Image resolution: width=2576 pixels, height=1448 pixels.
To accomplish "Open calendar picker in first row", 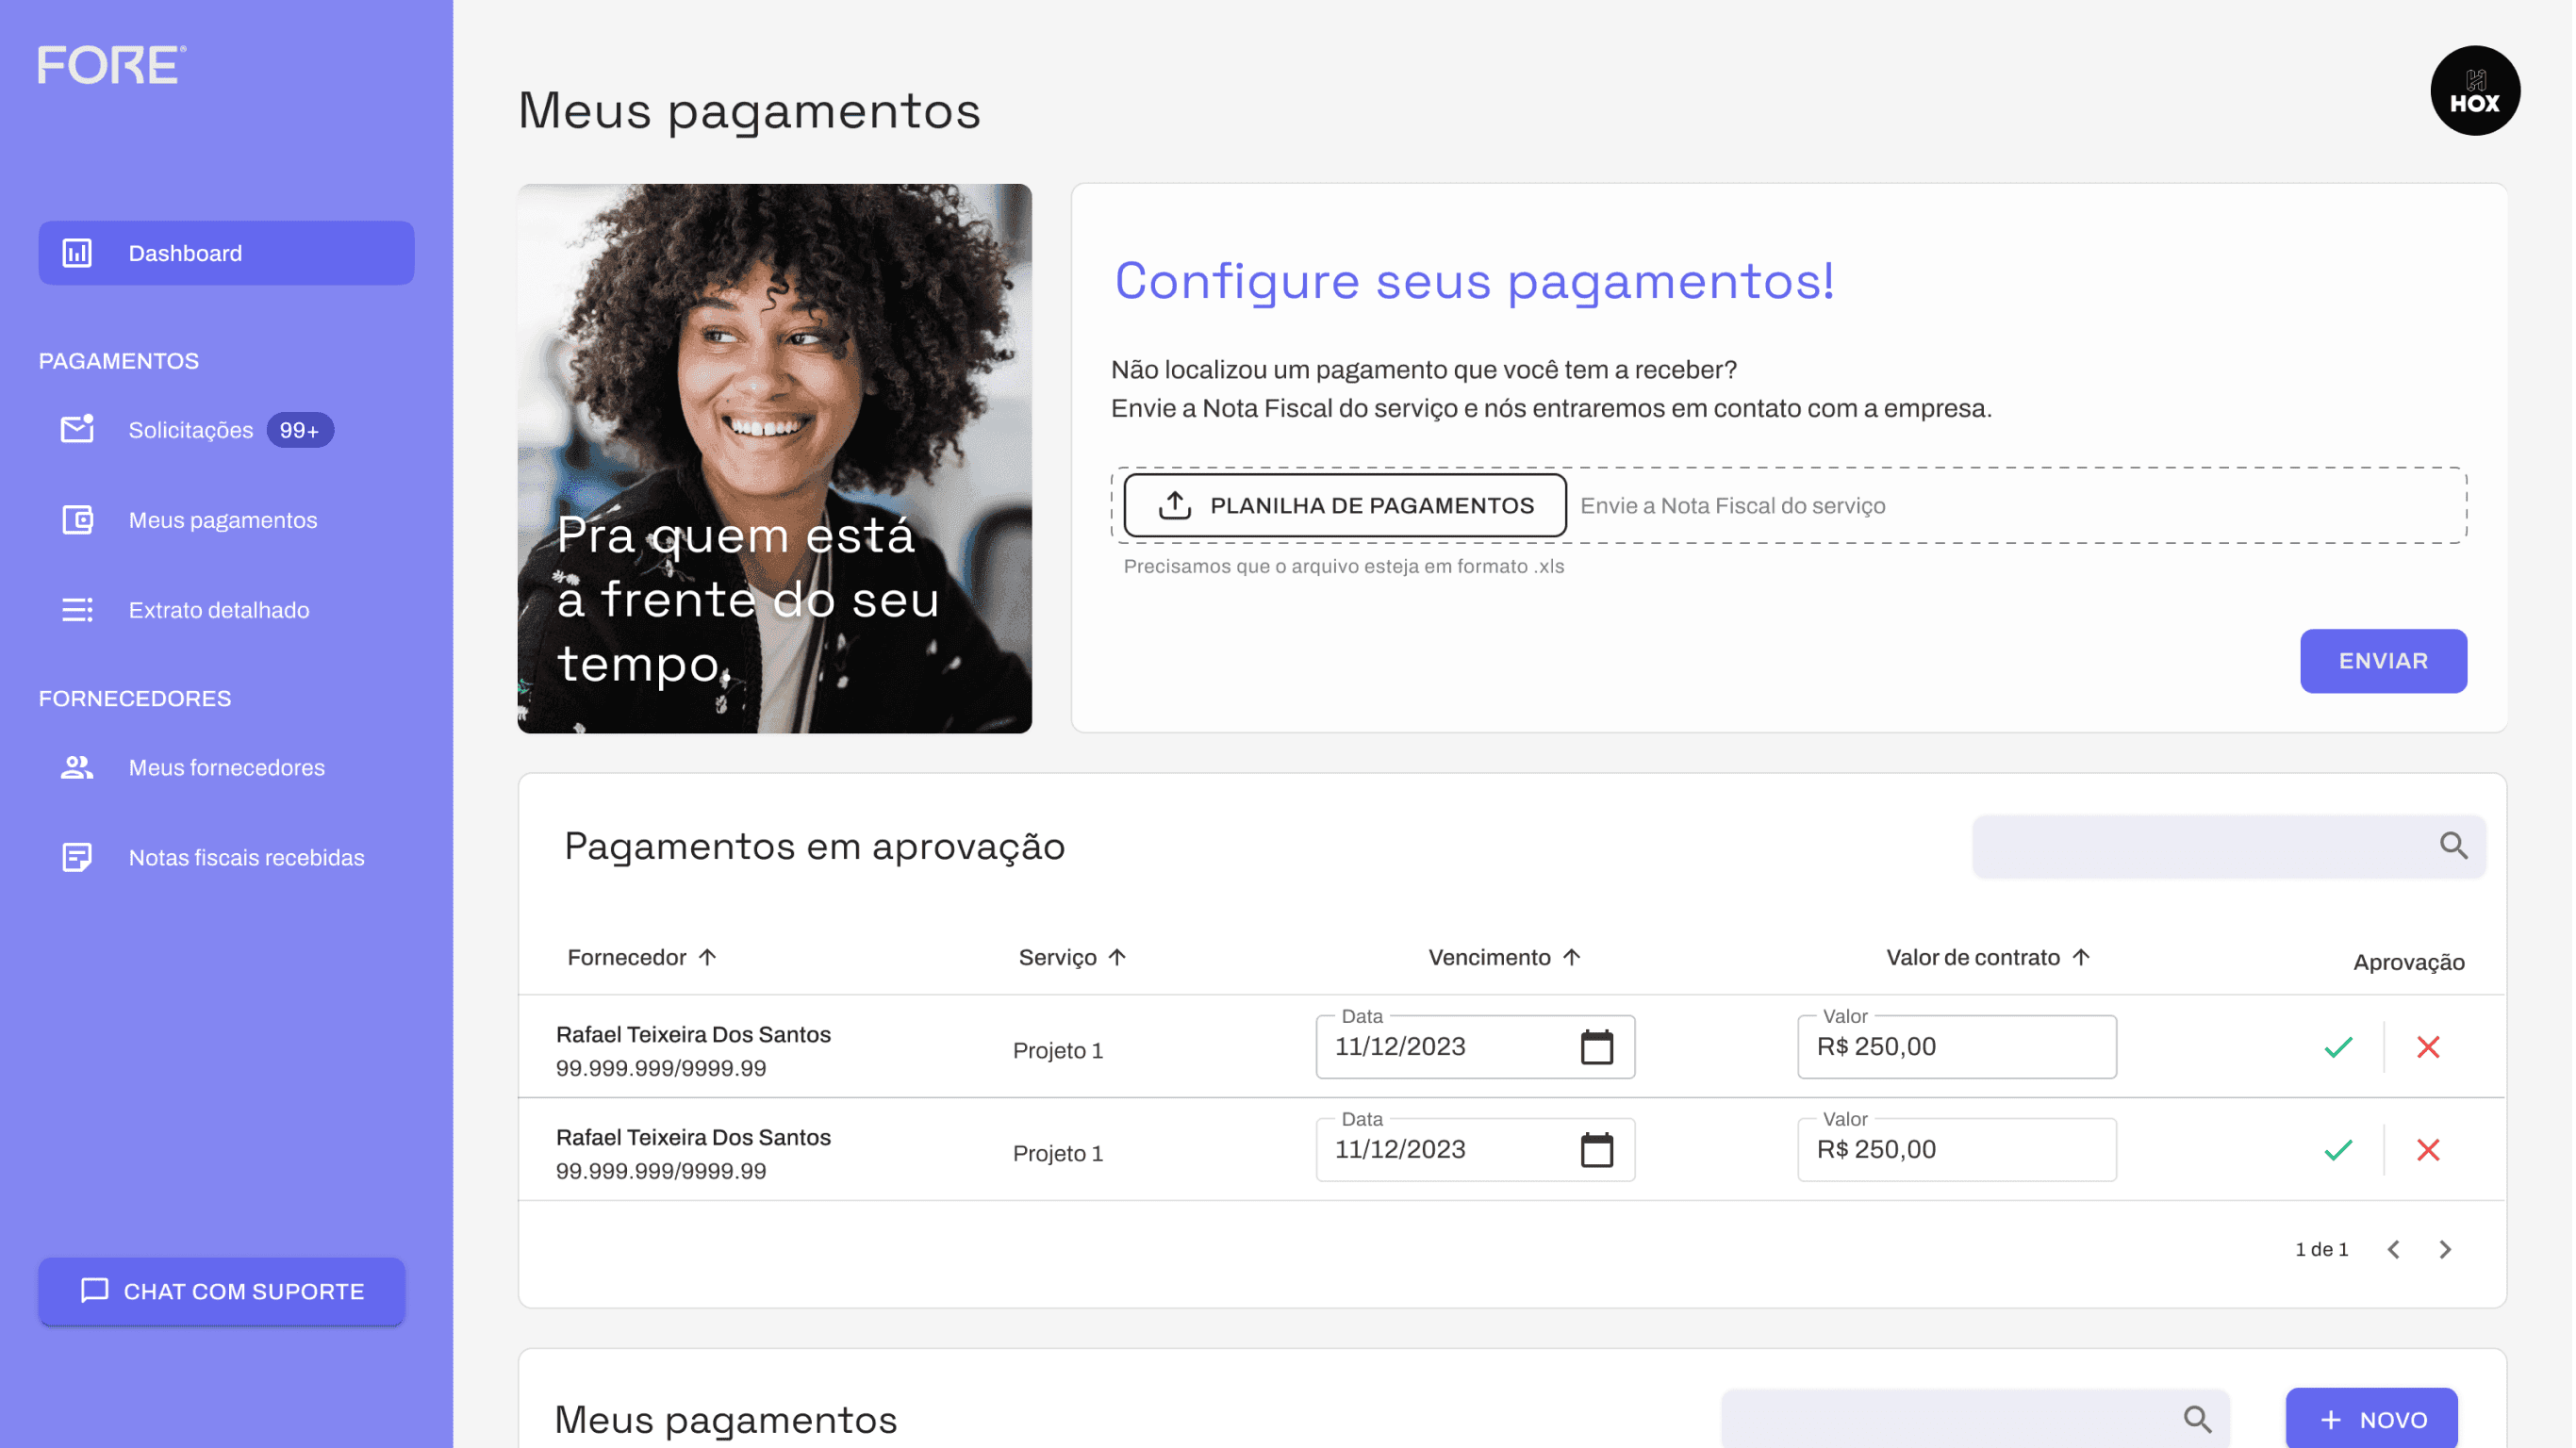I will [1596, 1047].
